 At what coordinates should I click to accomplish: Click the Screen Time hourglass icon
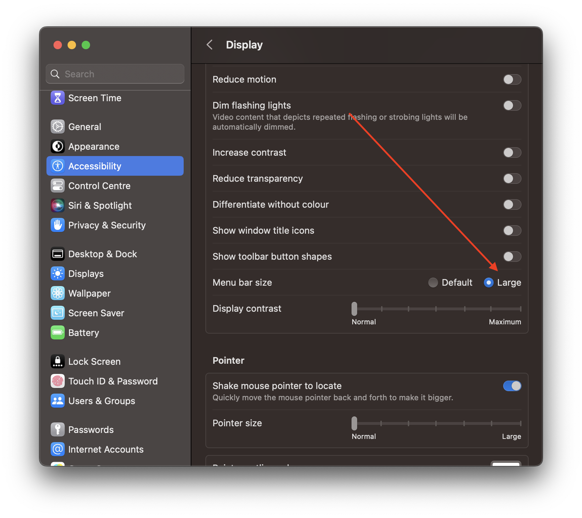pos(58,98)
